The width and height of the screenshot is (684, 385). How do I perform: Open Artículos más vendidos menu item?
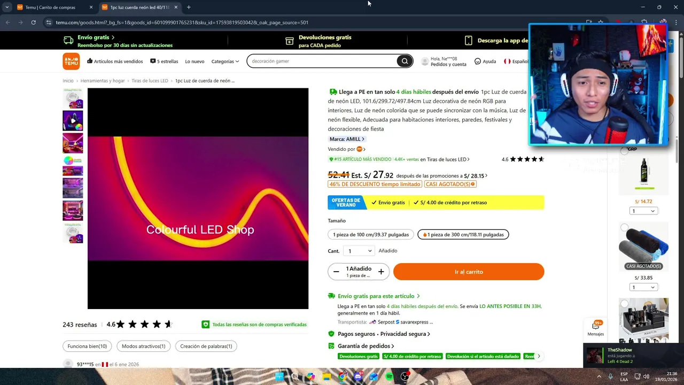115,61
